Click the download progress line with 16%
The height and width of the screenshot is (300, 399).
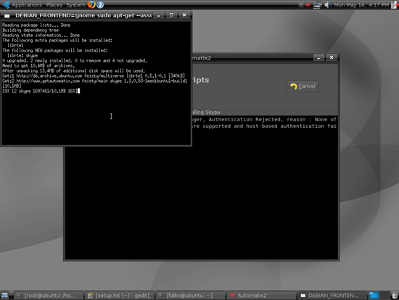[40, 91]
